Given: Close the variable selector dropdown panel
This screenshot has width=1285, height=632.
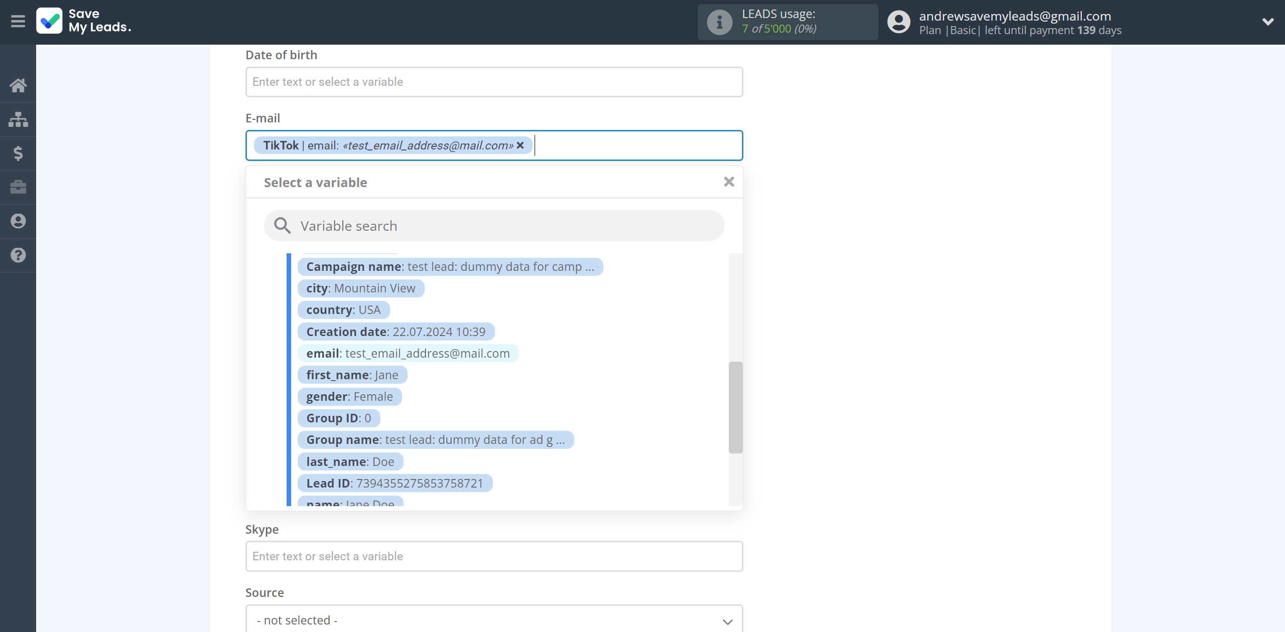Looking at the screenshot, I should tap(727, 183).
